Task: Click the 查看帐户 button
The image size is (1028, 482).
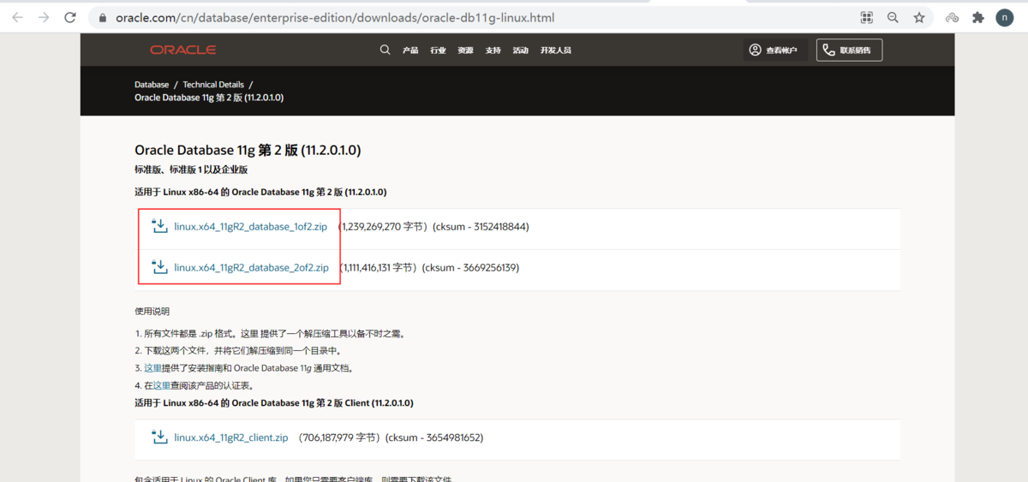Action: pos(774,51)
